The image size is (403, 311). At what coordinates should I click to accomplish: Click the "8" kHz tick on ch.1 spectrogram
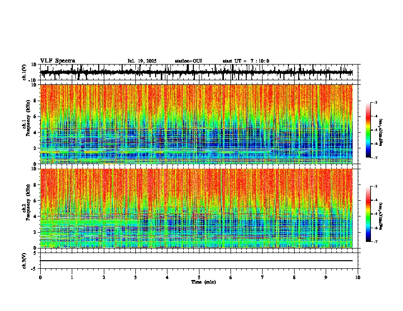click(35, 101)
